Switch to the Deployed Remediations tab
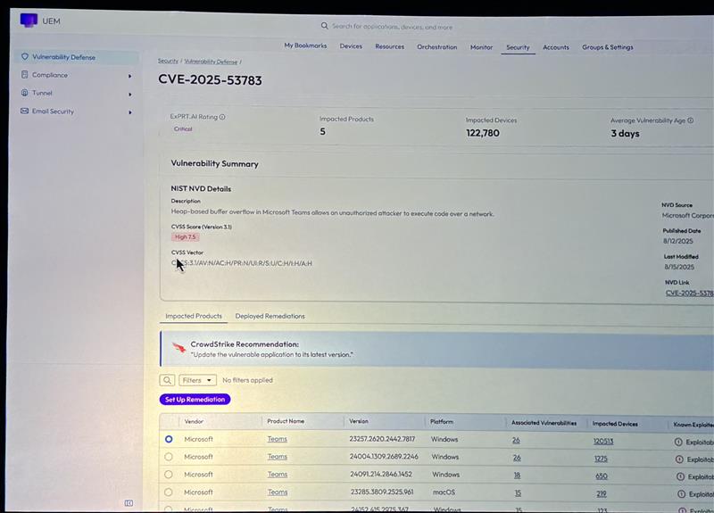This screenshot has width=714, height=513. pyautogui.click(x=270, y=316)
